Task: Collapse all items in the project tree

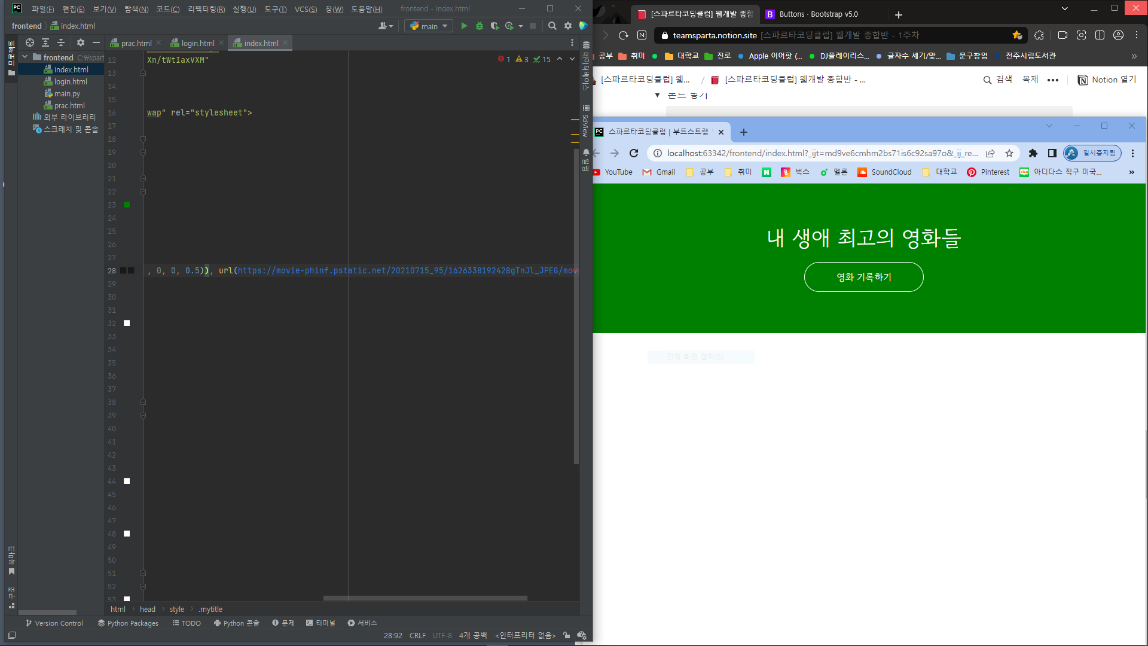Action: (60, 42)
